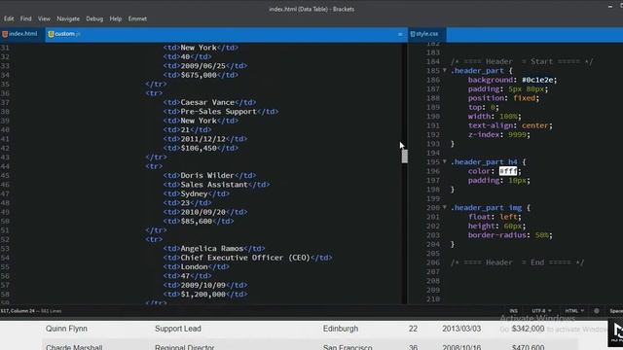Click the 2013/03/03 date cell

coord(461,329)
